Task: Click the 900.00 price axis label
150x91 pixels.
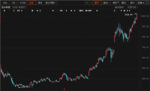Action: [x=145, y=26]
